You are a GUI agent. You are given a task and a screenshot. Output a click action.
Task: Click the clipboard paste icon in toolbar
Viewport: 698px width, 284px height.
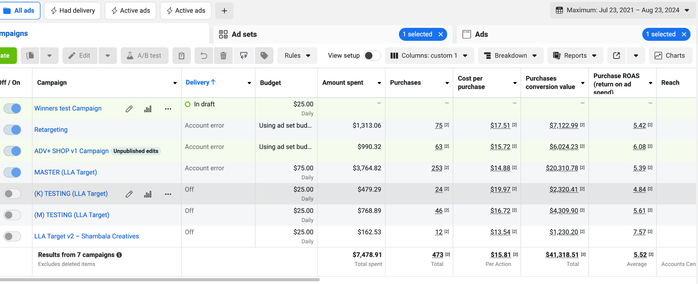pos(182,55)
